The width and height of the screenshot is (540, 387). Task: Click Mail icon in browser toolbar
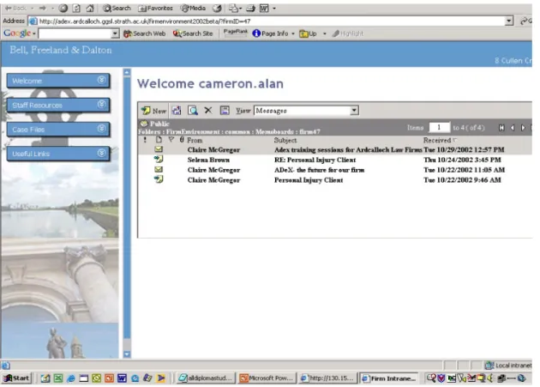[x=233, y=9]
